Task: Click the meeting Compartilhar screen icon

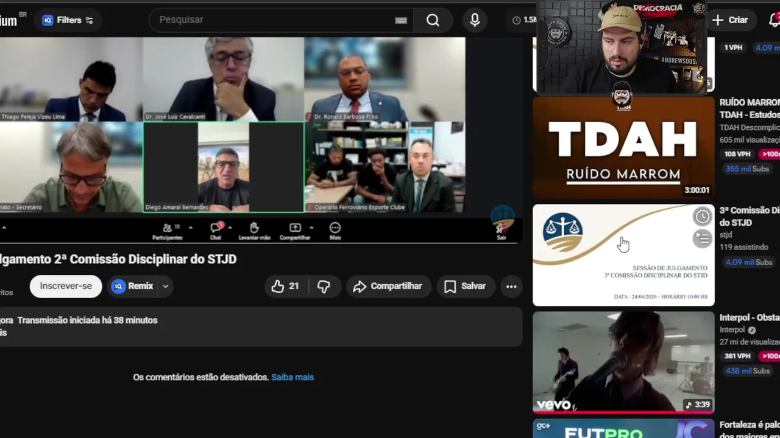Action: pyautogui.click(x=295, y=231)
